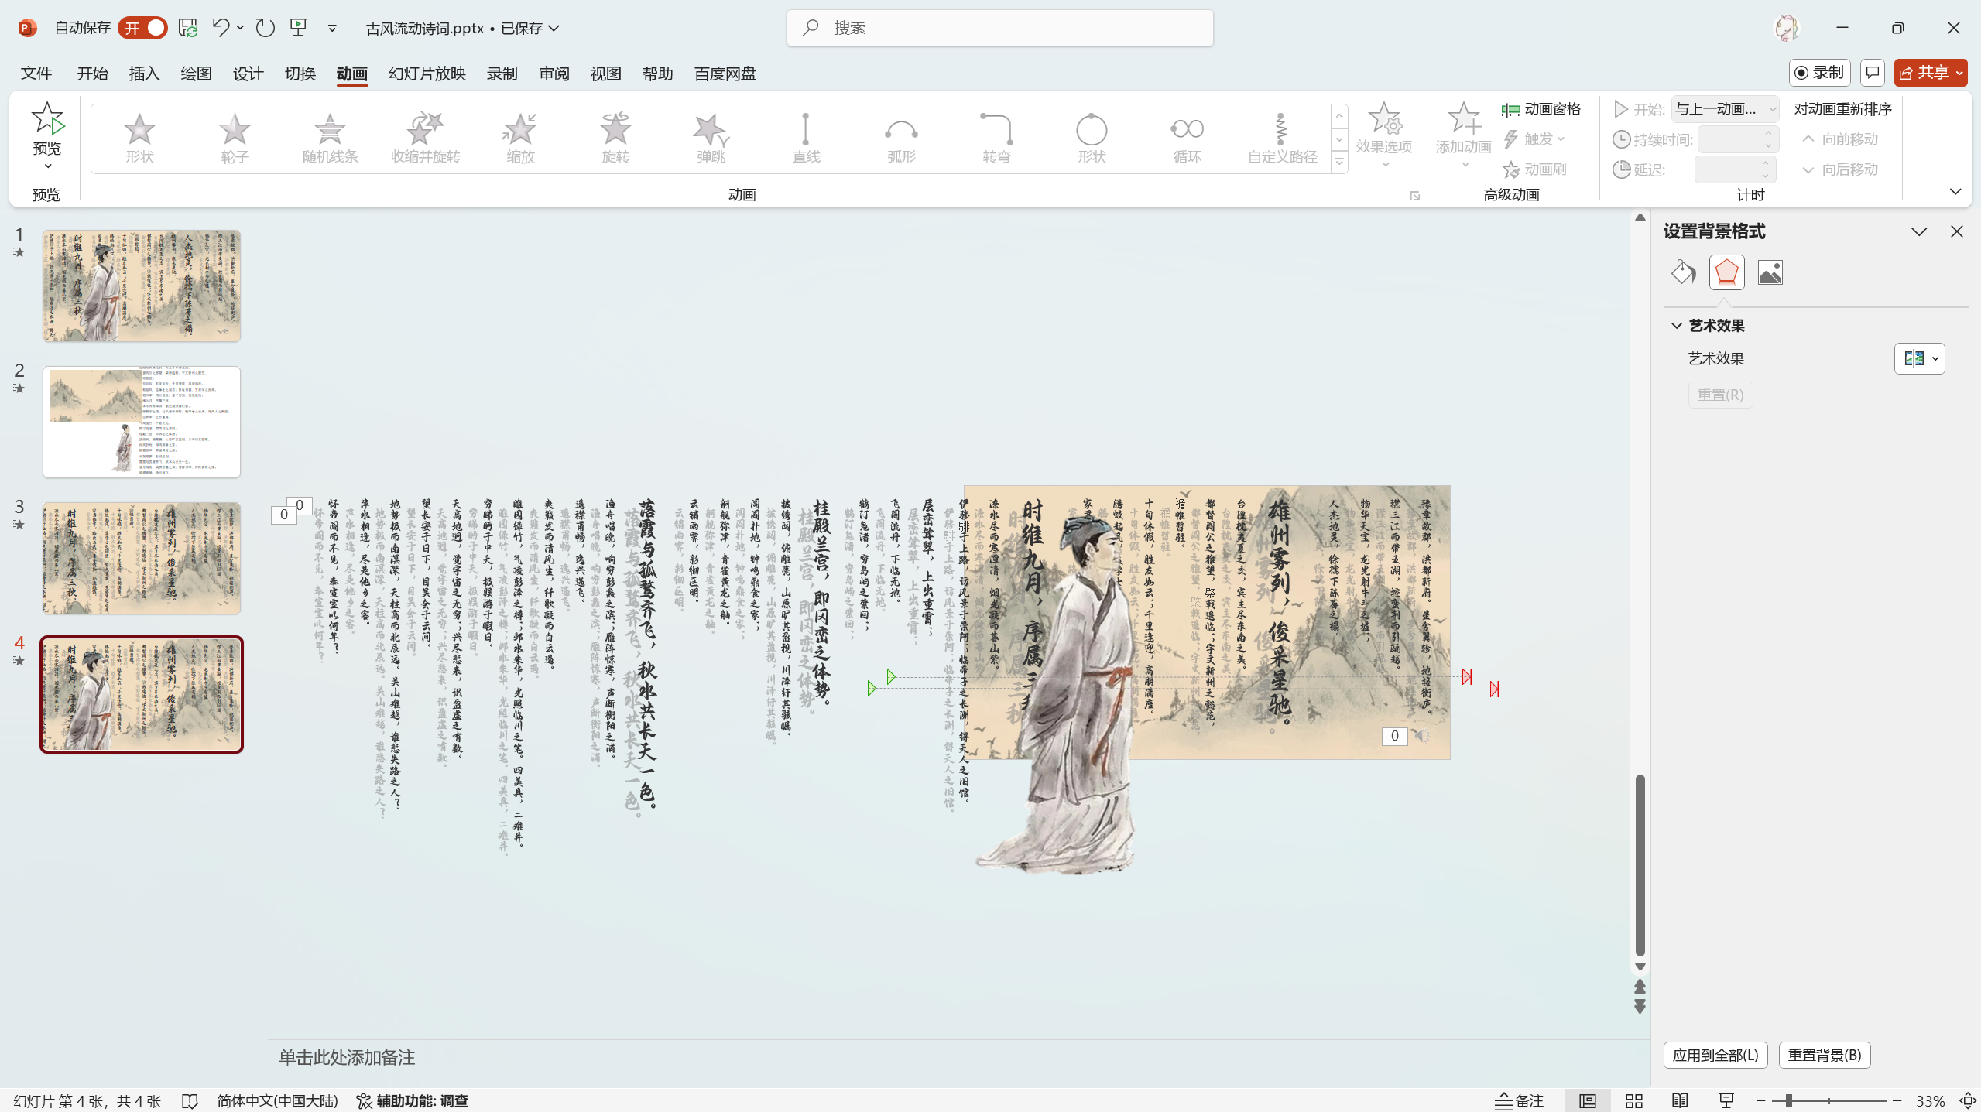Open the 效果选项 effect options

pyautogui.click(x=1384, y=135)
